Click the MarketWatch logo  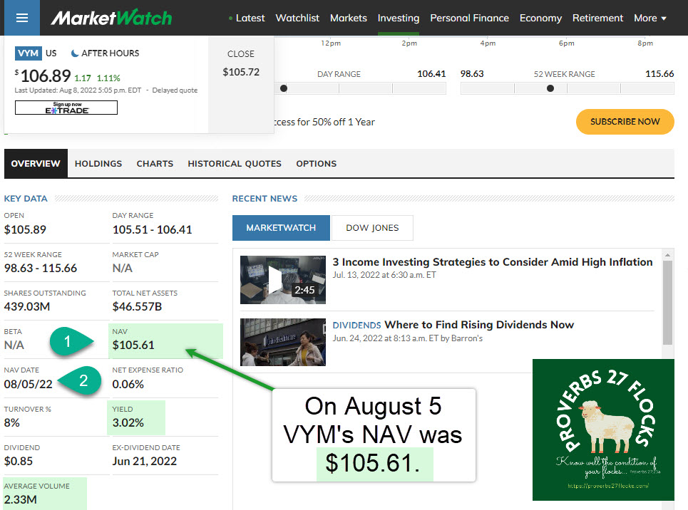(x=111, y=18)
